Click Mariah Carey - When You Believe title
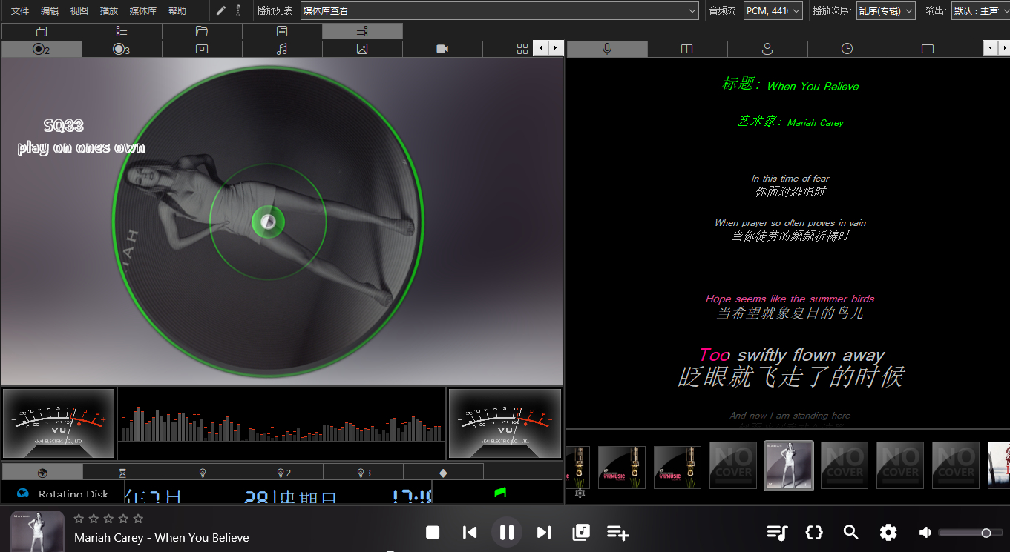Viewport: 1010px width, 552px height. point(162,537)
